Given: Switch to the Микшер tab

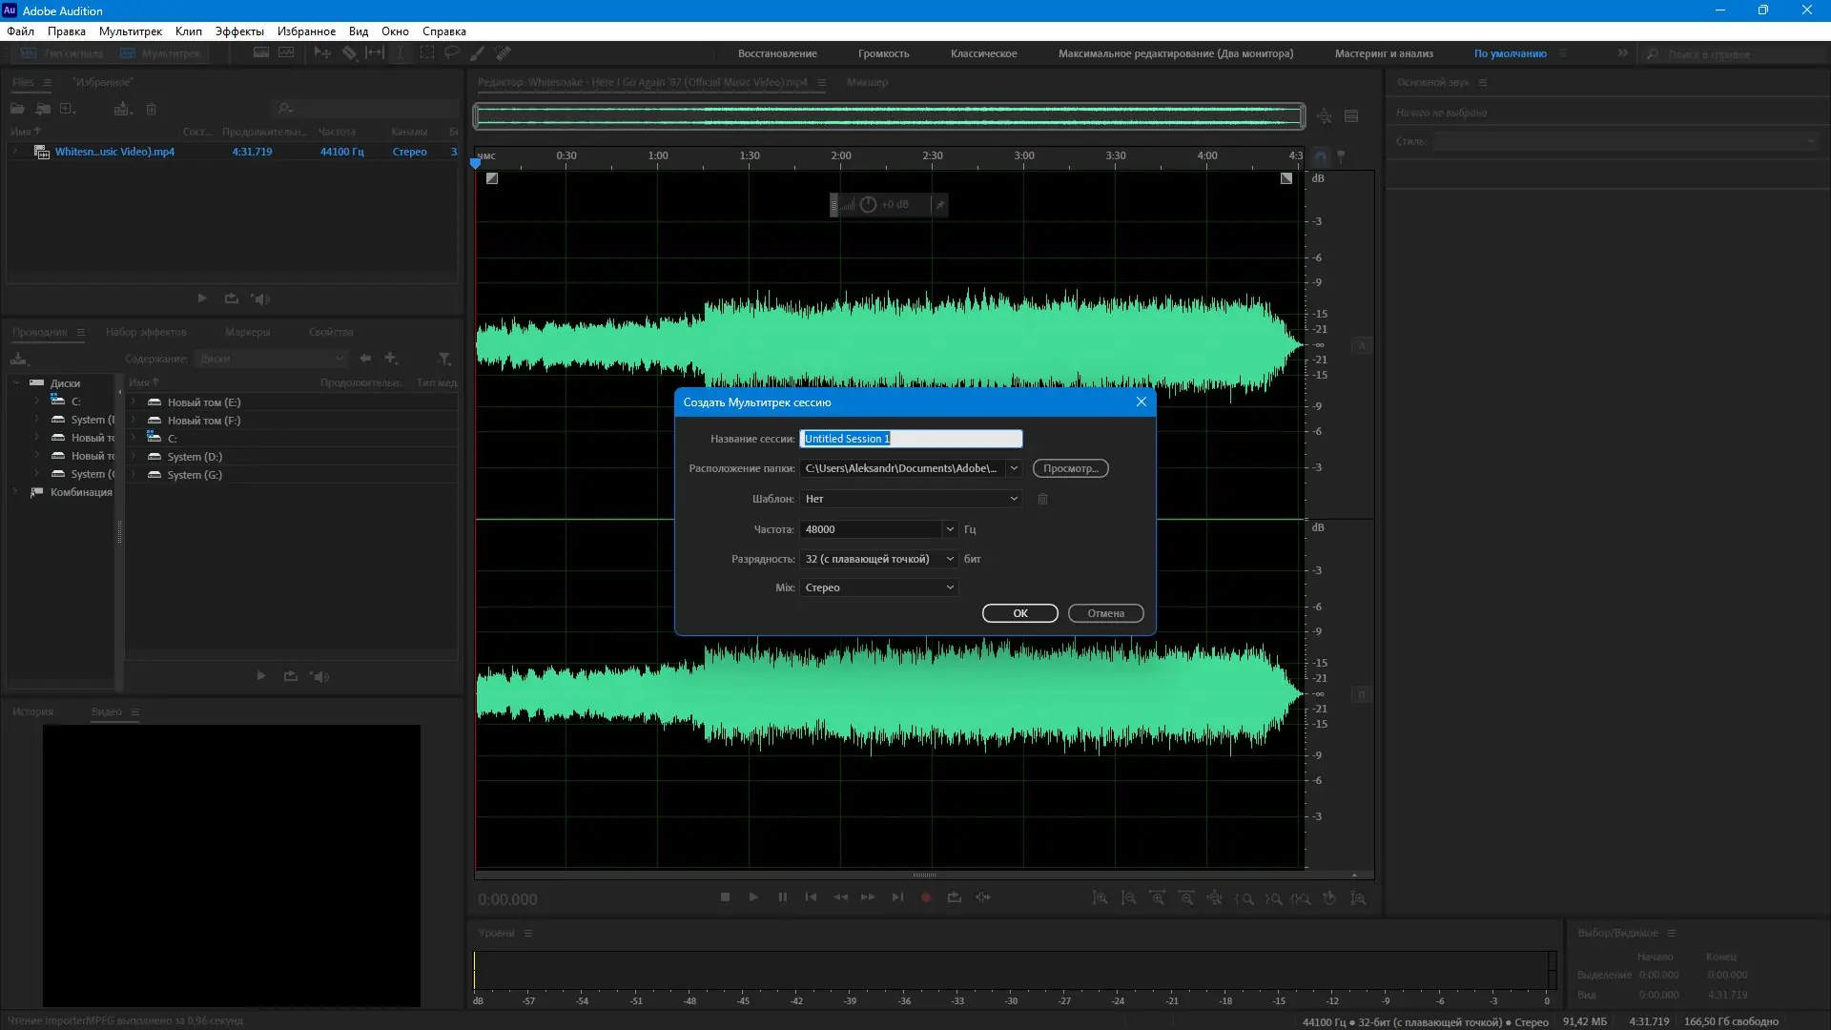Looking at the screenshot, I should [866, 82].
